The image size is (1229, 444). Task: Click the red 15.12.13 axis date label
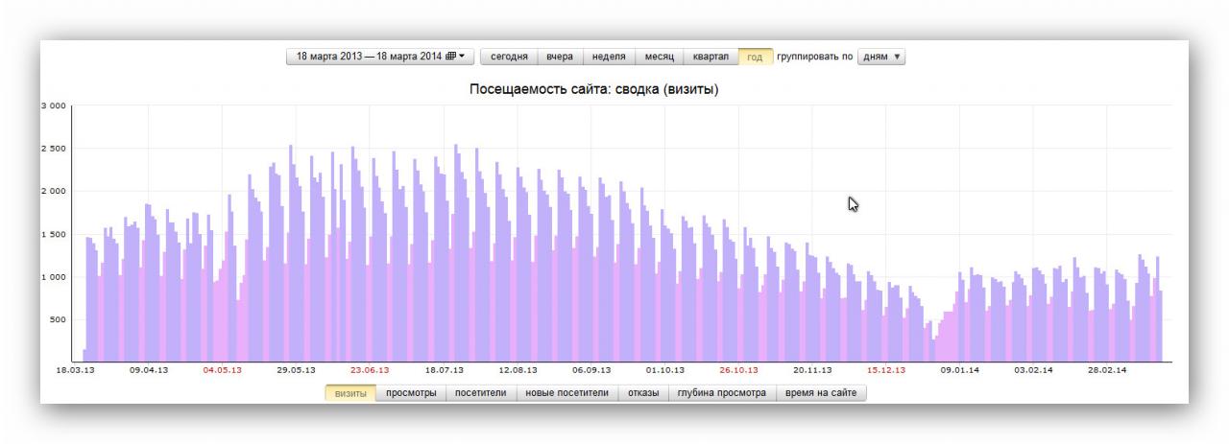tap(885, 369)
